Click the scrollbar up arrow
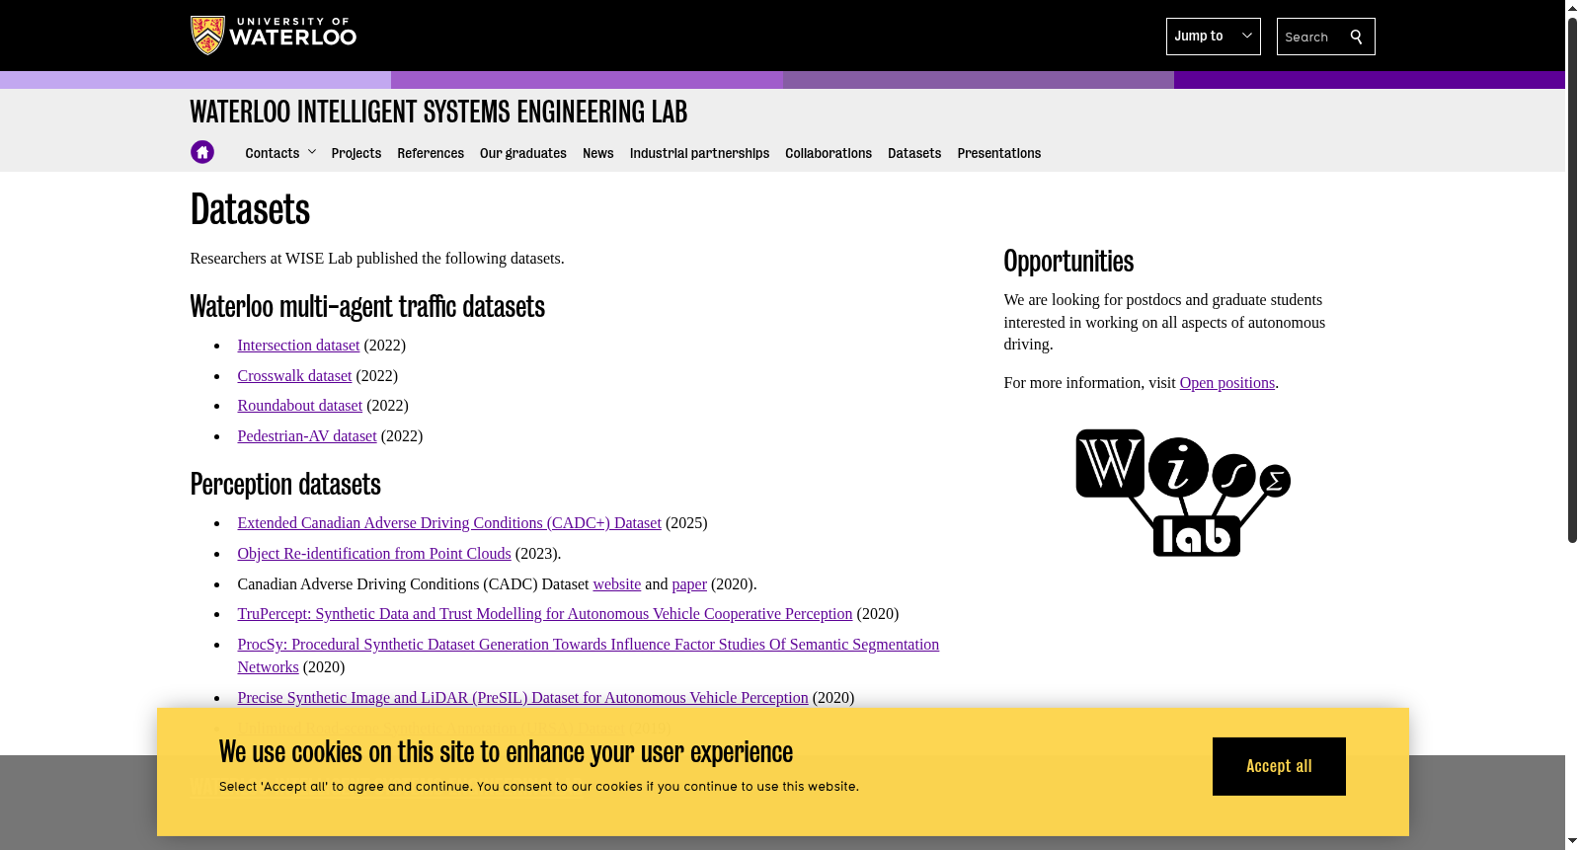The width and height of the screenshot is (1580, 850). coord(1572,7)
